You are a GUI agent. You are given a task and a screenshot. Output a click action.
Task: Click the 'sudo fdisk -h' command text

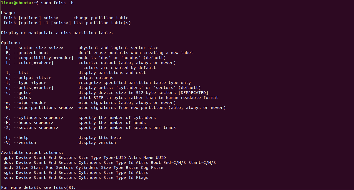pos(57,3)
